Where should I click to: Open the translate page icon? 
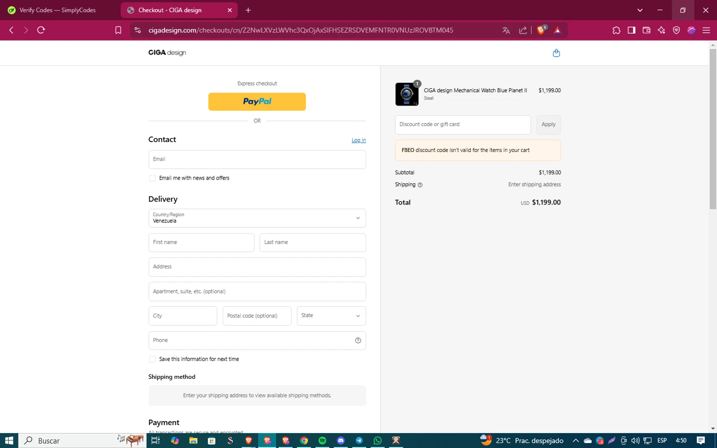506,30
